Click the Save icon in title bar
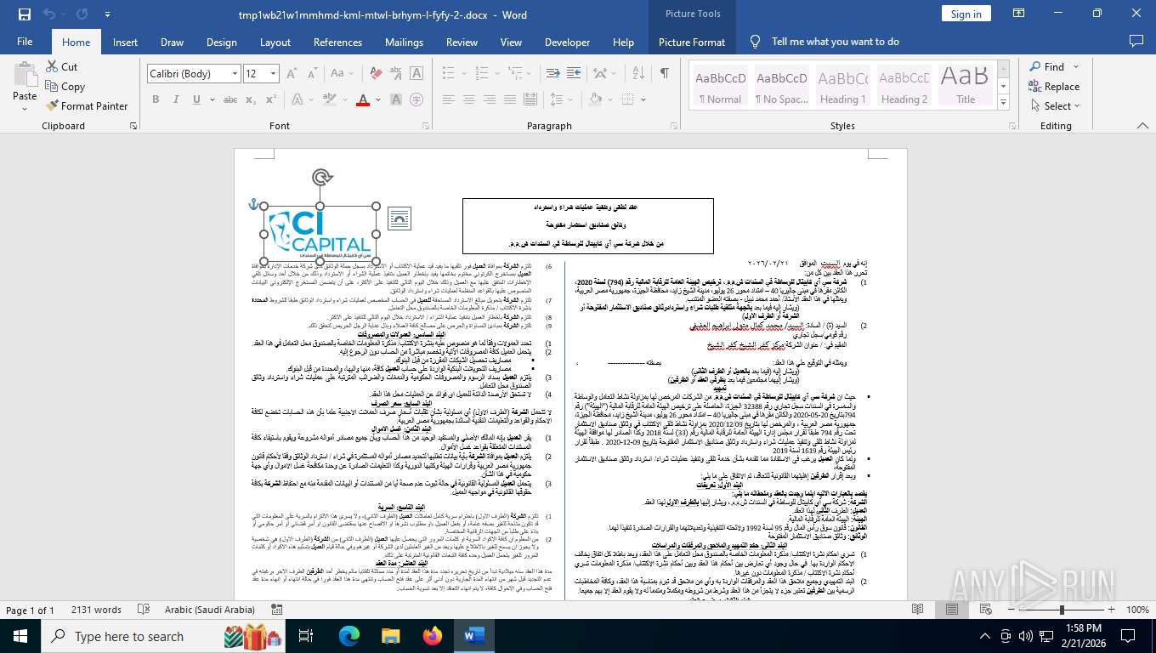Viewport: 1156px width, 653px height. 24,14
